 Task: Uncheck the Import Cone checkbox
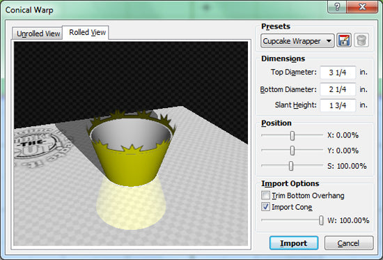[265, 207]
